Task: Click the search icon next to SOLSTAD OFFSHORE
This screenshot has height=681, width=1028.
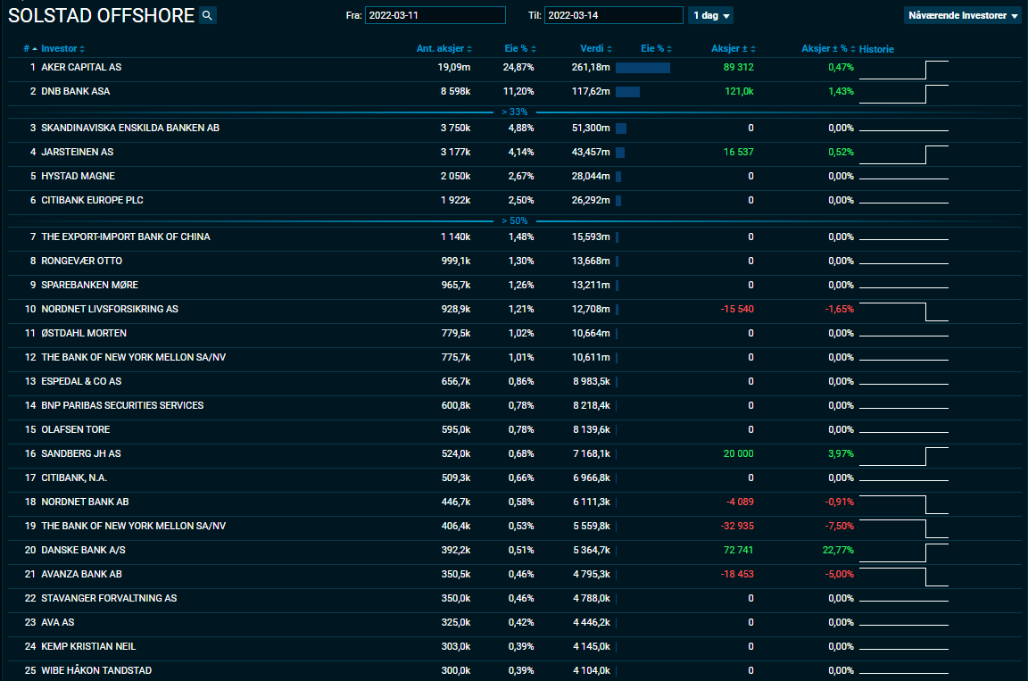Action: point(207,15)
